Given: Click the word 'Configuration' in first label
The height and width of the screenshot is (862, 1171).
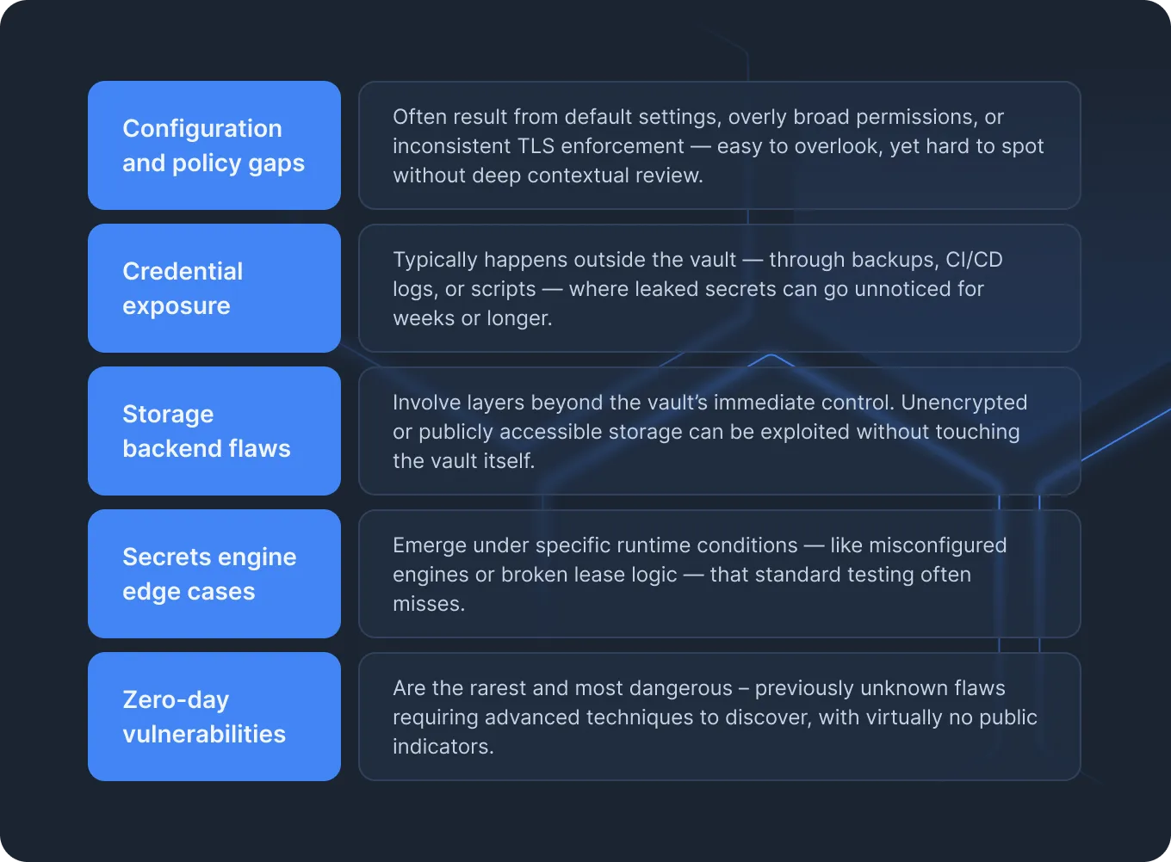Looking at the screenshot, I should pyautogui.click(x=202, y=129).
